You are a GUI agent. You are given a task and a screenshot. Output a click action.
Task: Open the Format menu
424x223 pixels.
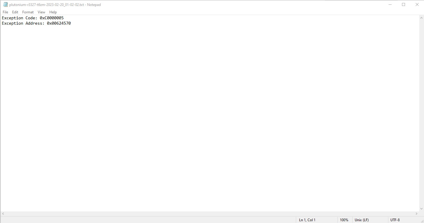[28, 12]
